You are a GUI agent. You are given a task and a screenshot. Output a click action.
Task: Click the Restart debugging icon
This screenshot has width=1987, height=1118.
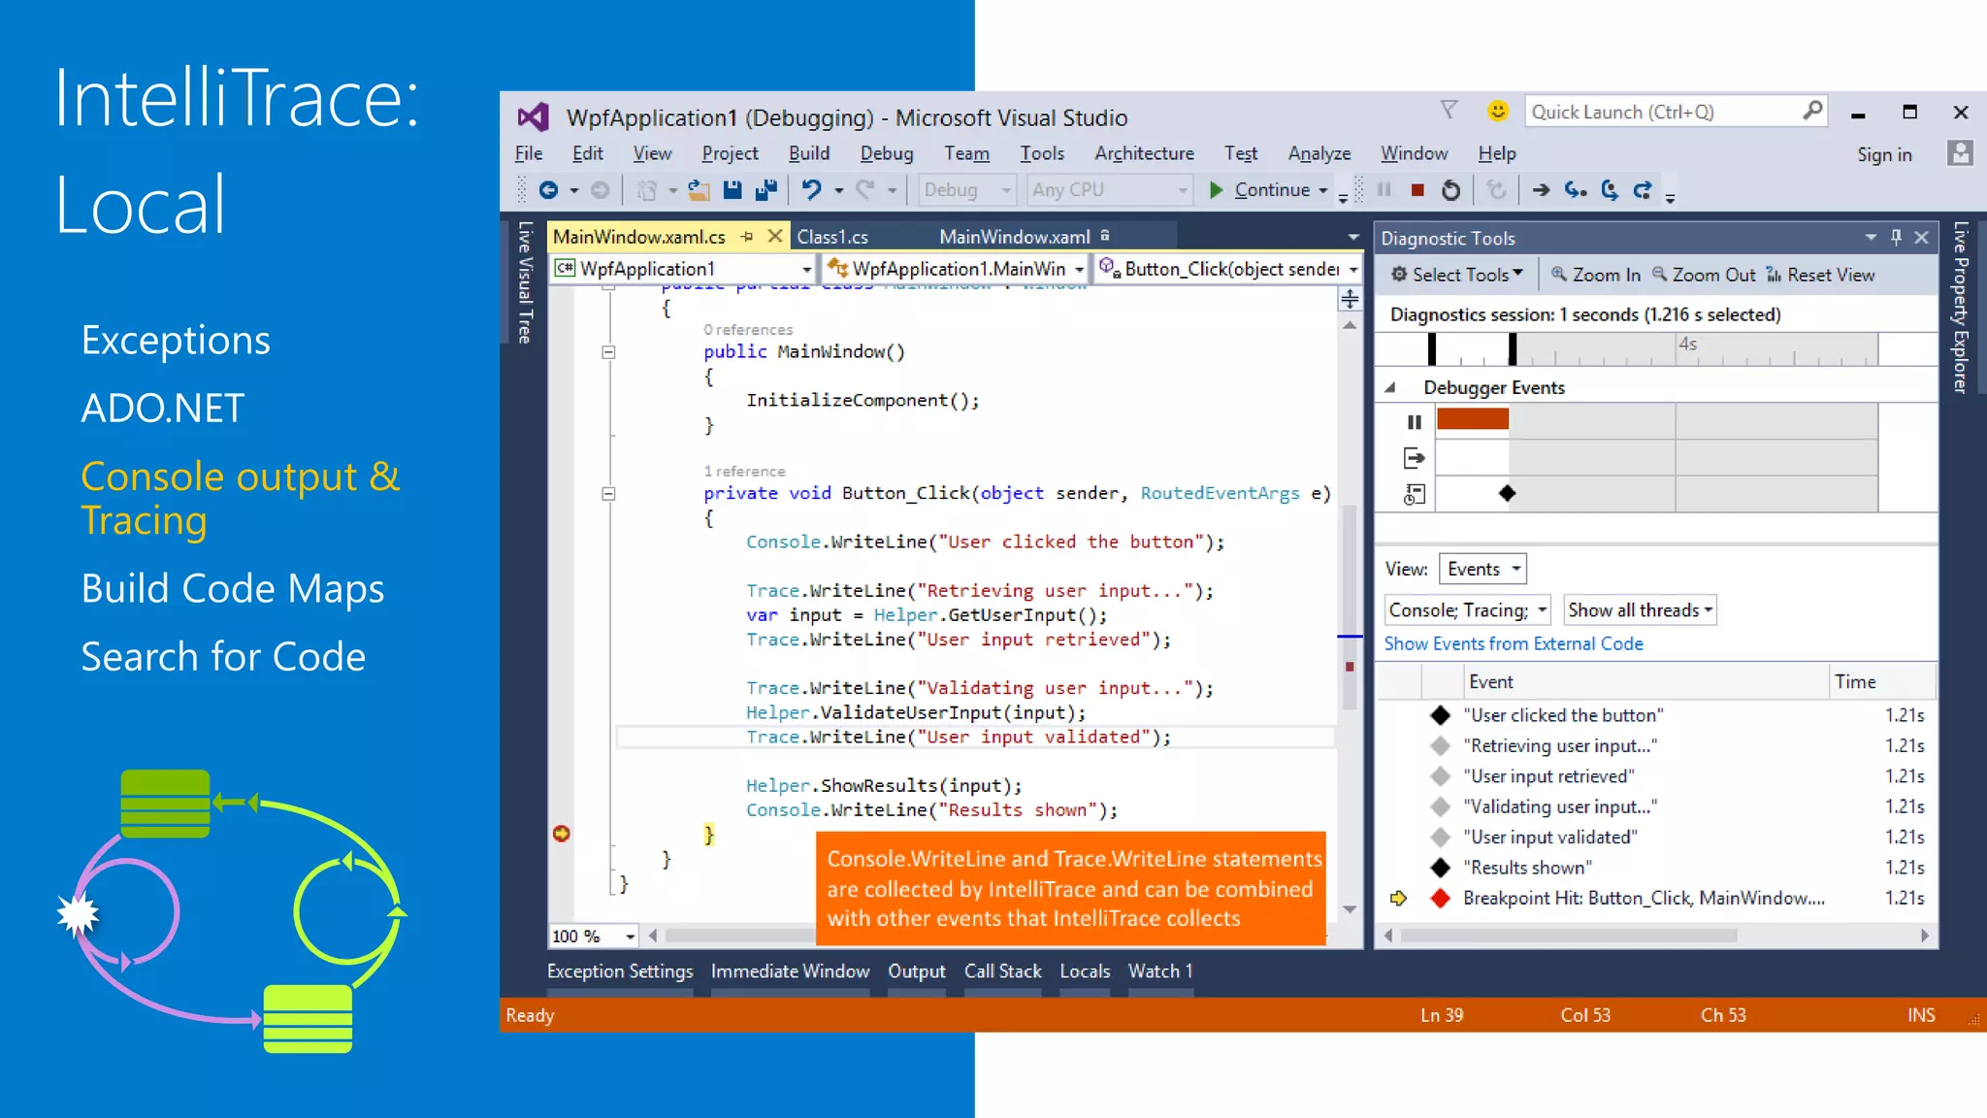point(1450,190)
